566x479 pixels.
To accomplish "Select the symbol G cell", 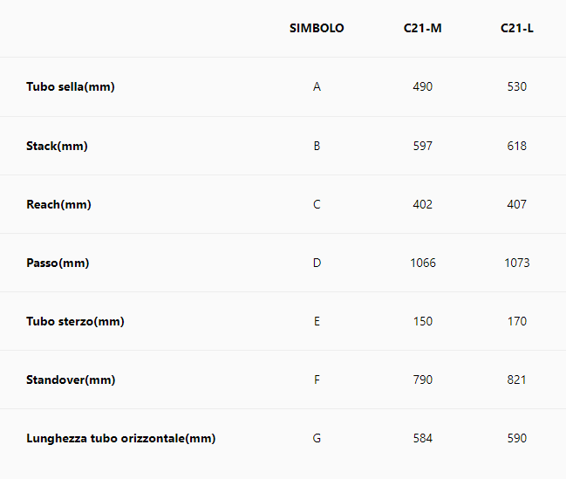I will point(317,438).
